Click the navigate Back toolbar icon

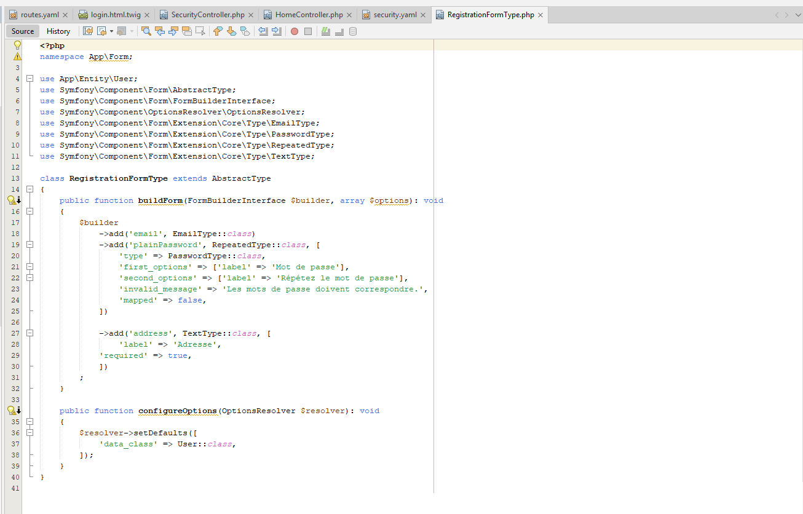(x=102, y=31)
